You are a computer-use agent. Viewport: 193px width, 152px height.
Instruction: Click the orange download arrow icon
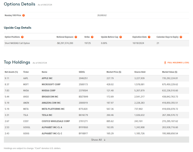(165, 62)
